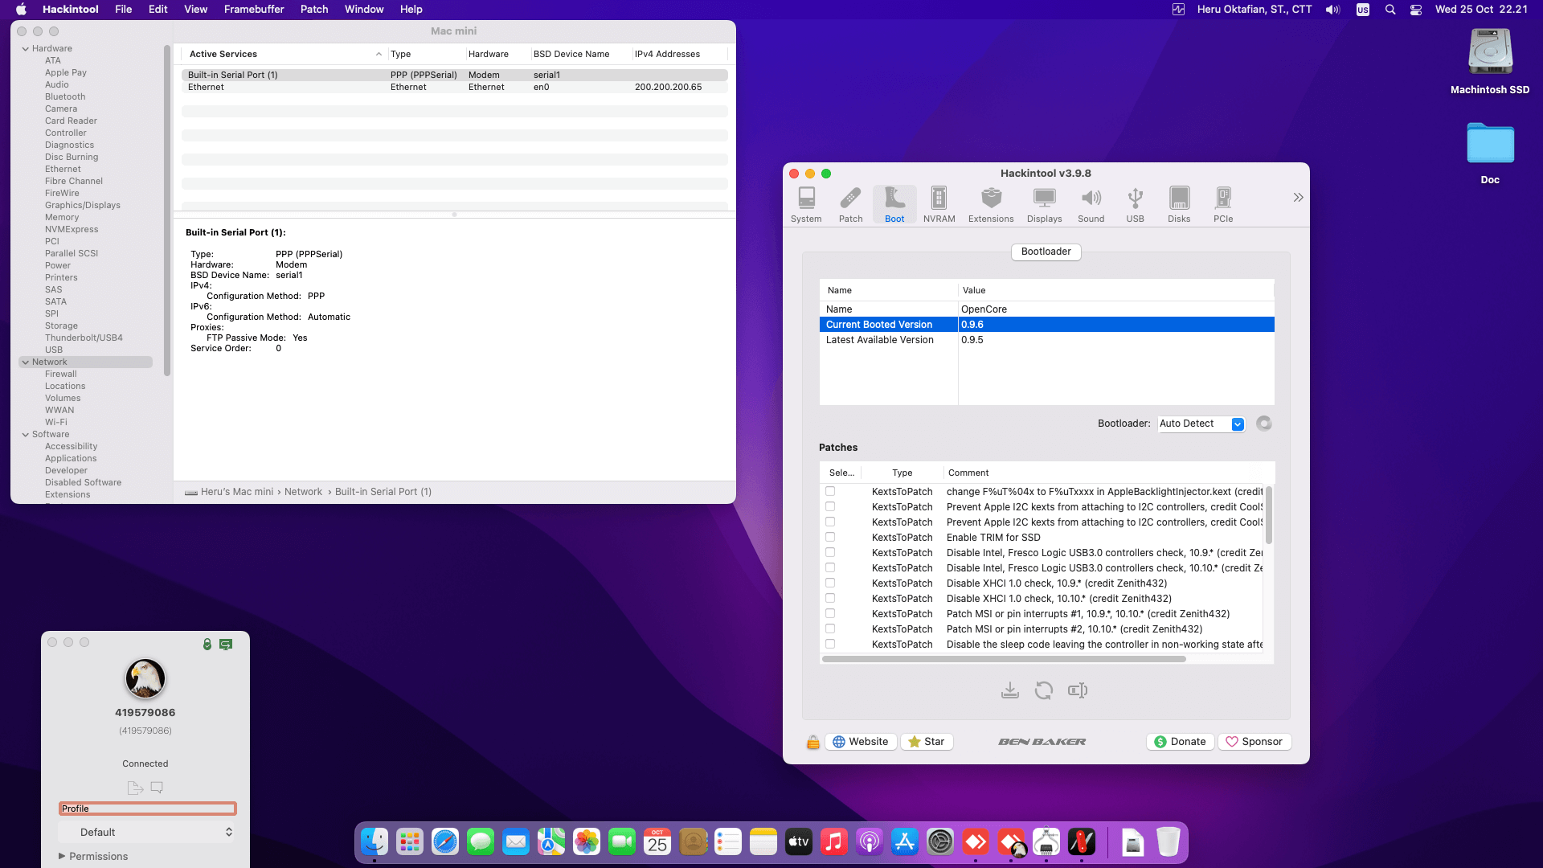Screen dimensions: 1543x868
Task: Open the USB toolbar section
Action: coord(1135,204)
